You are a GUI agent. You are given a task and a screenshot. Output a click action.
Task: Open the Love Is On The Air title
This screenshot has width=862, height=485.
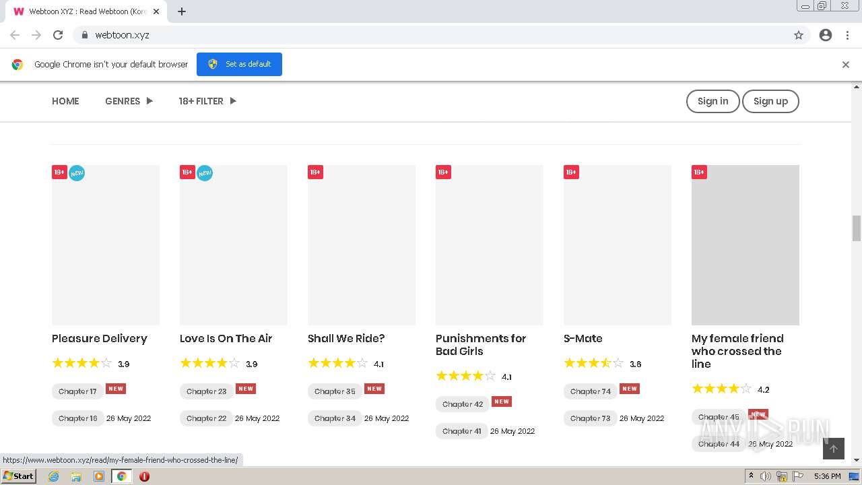(226, 339)
